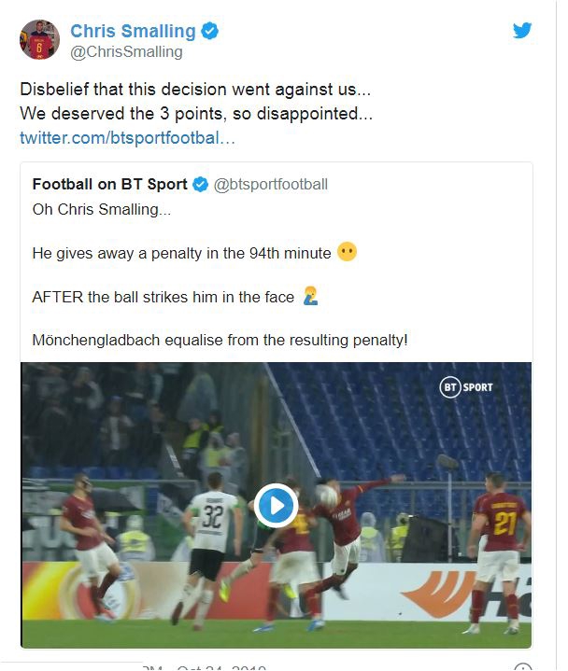
Task: Click the "AFTER the ball strikes him" line
Action: click(163, 298)
